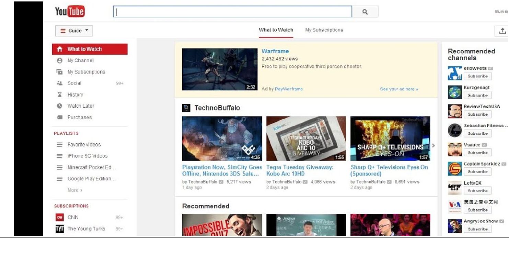Click the AngryJoeShow channel avatar
This screenshot has width=509, height=266.
pos(455,226)
